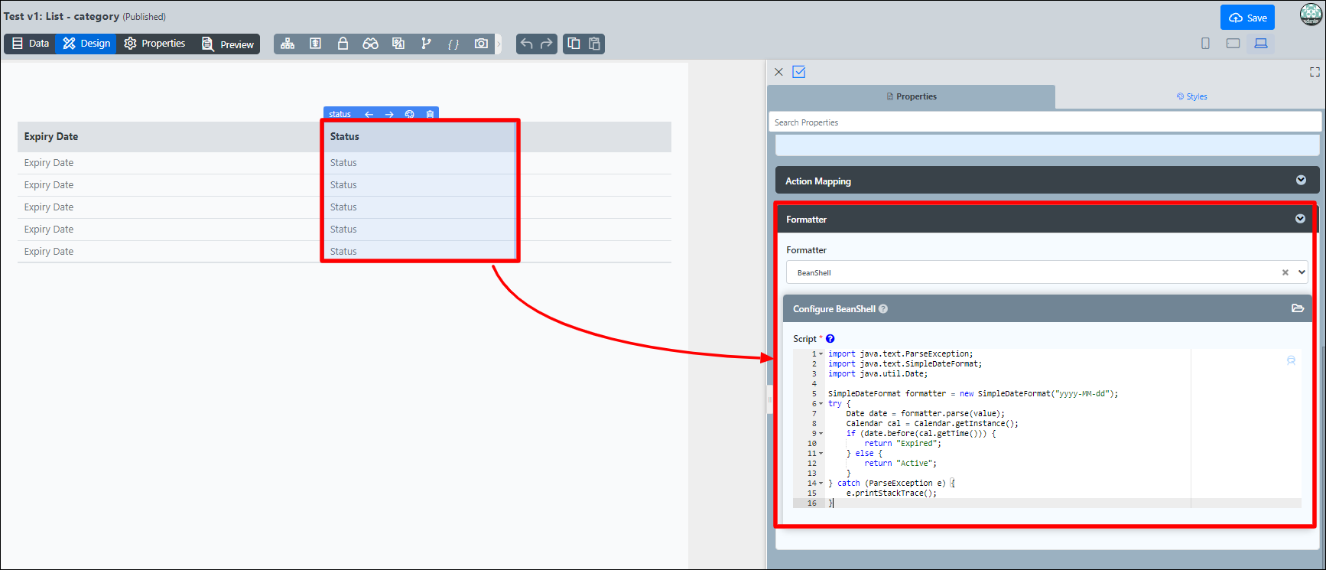
Task: Click the XRay toolbar icon
Action: point(315,44)
